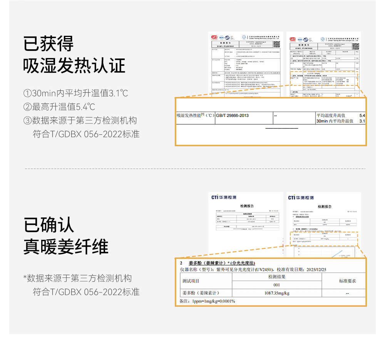Click the ①30min内平均升温值3.1℃ line
The image size is (385, 341).
(75, 94)
